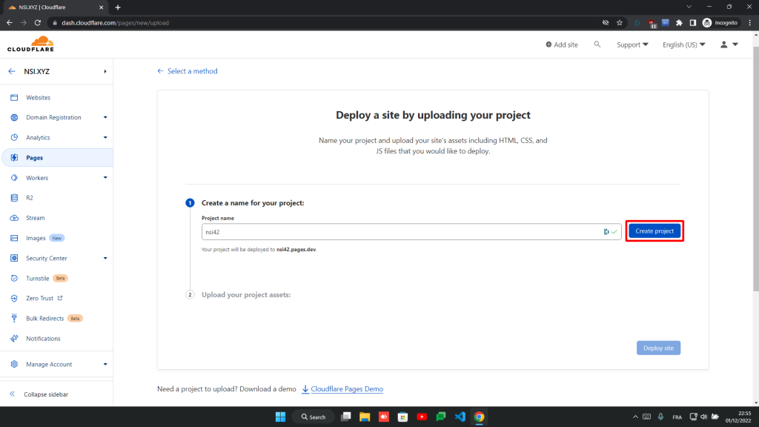This screenshot has height=427, width=759.
Task: Expand the Manage Account submenu arrow
Action: pyautogui.click(x=105, y=364)
